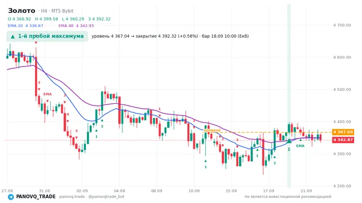Click the Telegram icon beside PANOVQ_TRADE
The height and width of the screenshot is (203, 362).
pyautogui.click(x=11, y=197)
